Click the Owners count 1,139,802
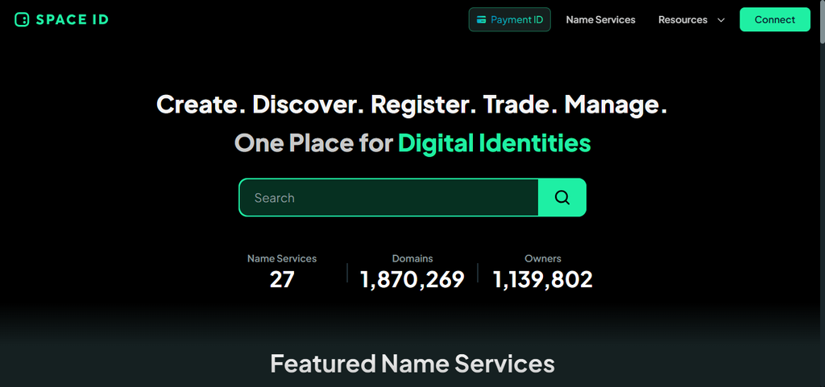 [x=543, y=279]
